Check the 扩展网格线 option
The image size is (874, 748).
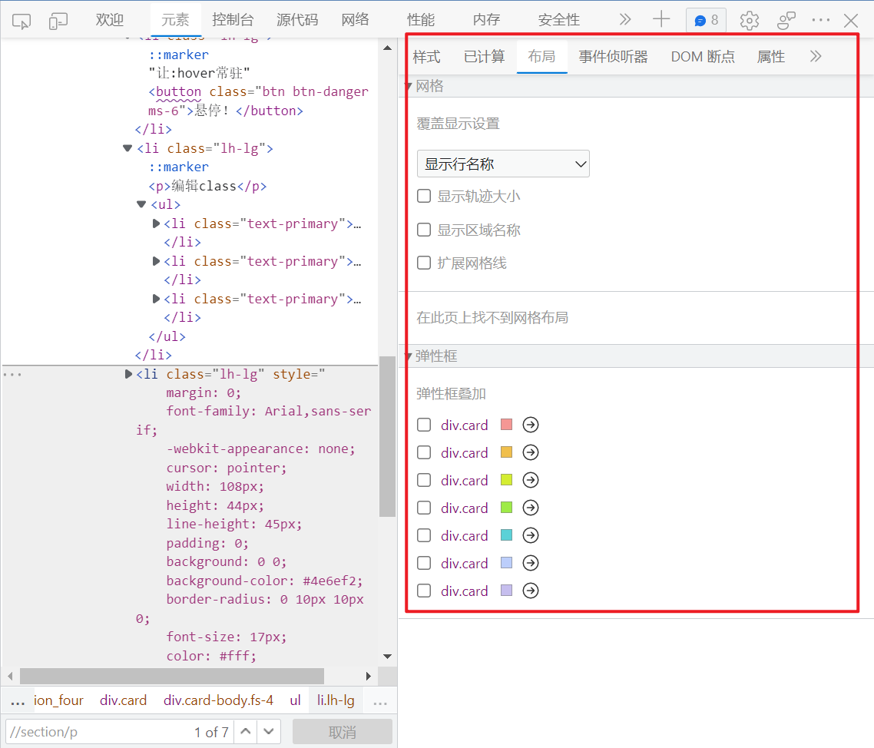pyautogui.click(x=424, y=263)
